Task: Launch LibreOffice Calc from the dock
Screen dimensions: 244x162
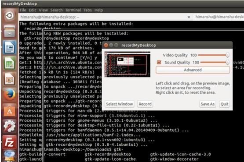Action: [10, 63]
